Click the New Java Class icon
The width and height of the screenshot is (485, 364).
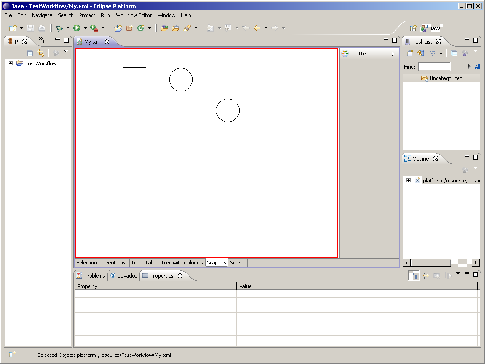click(141, 28)
